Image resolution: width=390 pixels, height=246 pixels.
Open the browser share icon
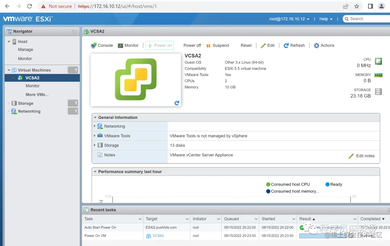346,6
